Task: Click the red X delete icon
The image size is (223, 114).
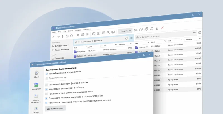Action: [162, 28]
